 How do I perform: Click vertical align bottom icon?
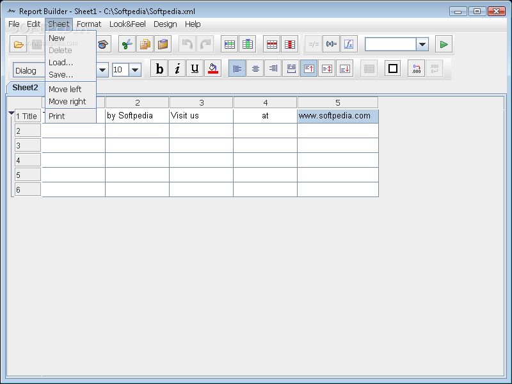(x=345, y=68)
